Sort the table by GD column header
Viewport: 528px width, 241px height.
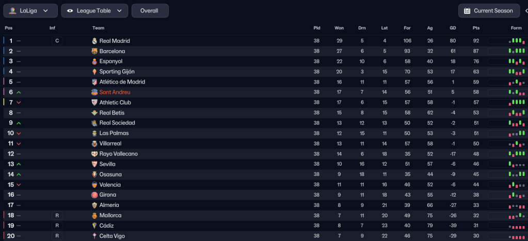453,28
